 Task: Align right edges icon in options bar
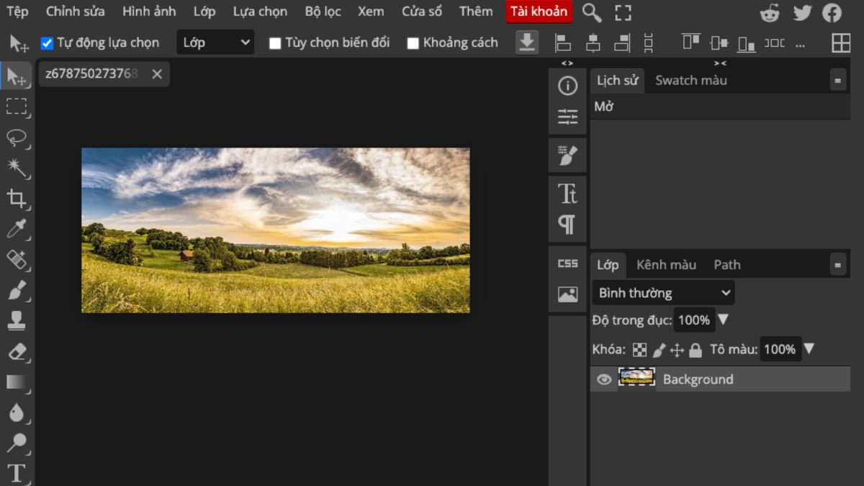[622, 43]
